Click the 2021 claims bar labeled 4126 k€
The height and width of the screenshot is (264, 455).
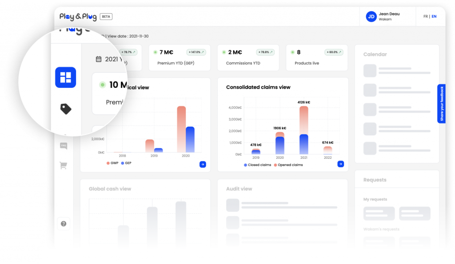(304, 130)
